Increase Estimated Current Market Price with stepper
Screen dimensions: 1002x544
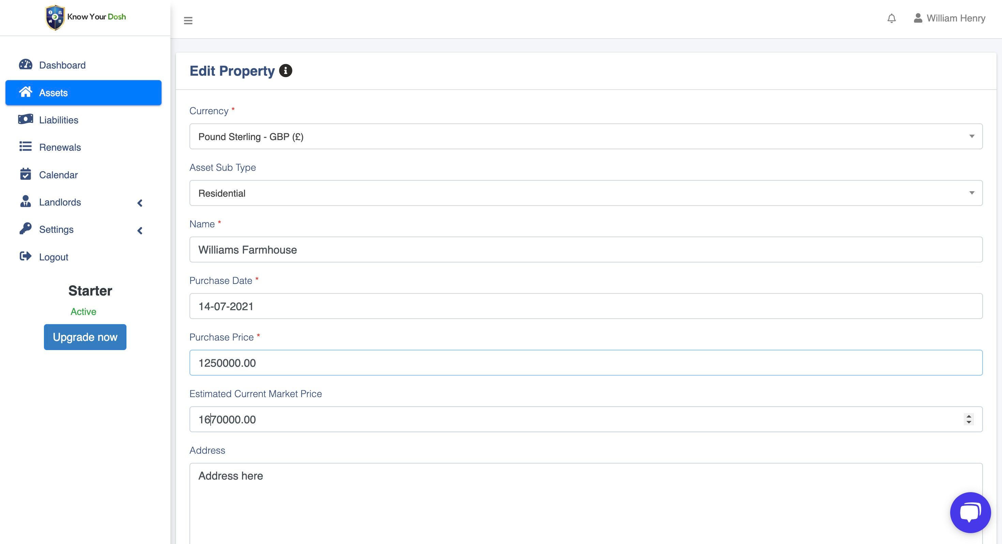tap(969, 417)
